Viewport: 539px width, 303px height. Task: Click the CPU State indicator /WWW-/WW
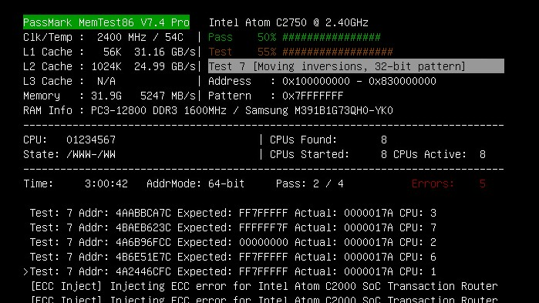[91, 155]
